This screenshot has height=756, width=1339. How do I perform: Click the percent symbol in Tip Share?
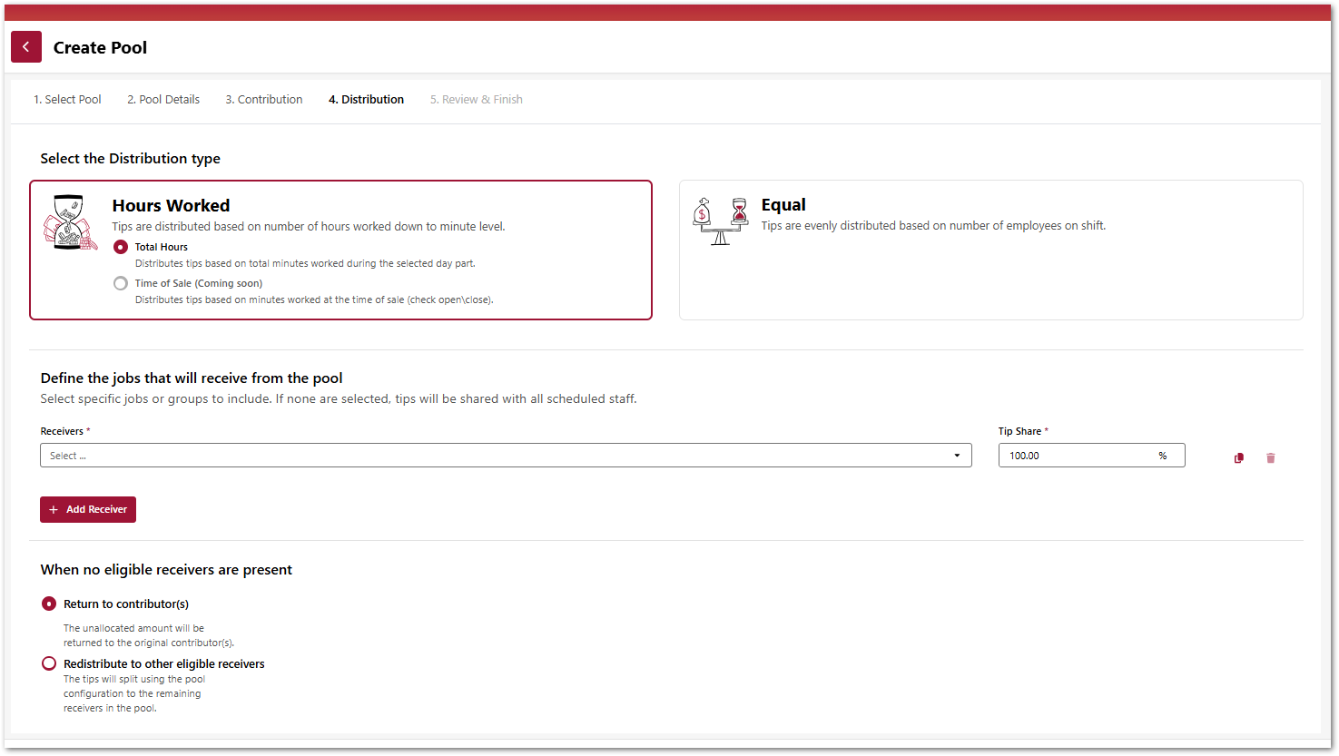click(x=1162, y=456)
